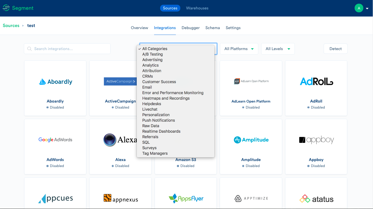Expand the account menu arrow

[367, 8]
